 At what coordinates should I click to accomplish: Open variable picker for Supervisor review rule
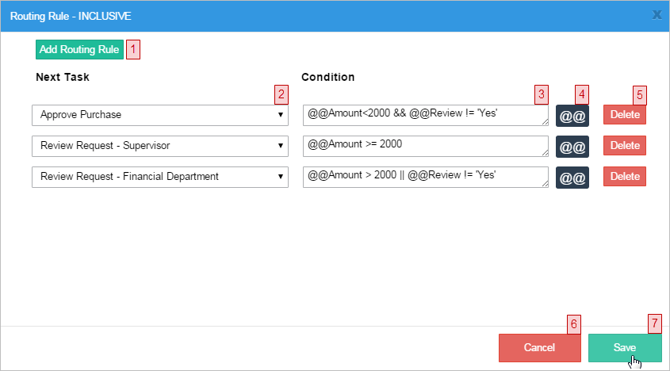point(572,147)
